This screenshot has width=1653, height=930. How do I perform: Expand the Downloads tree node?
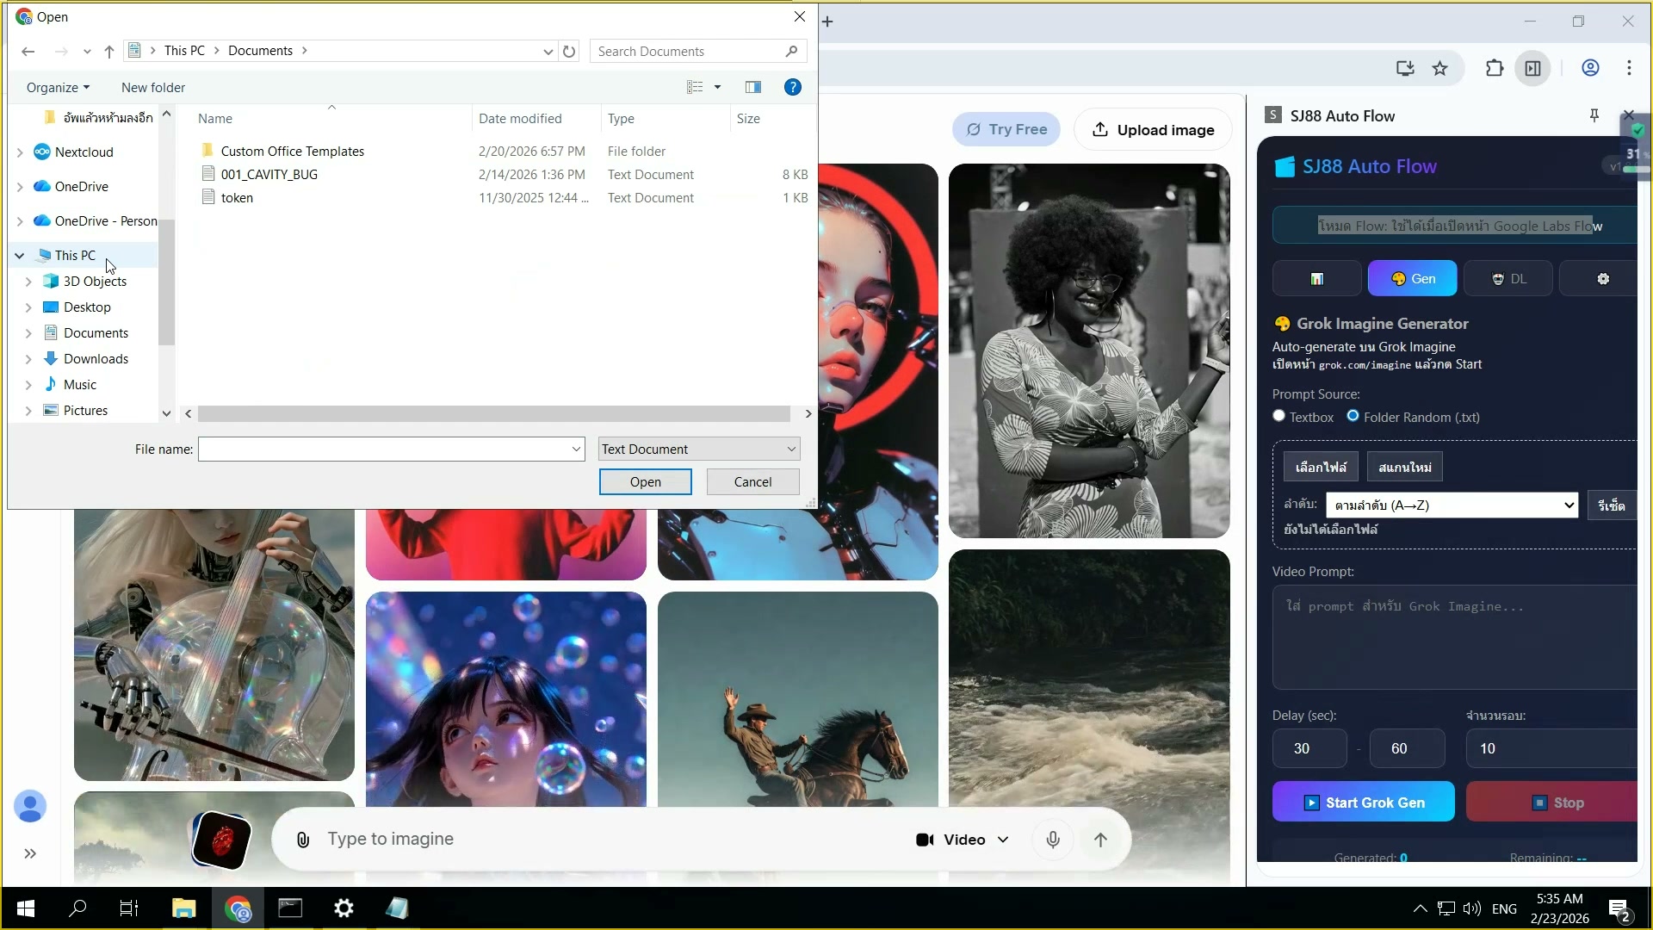(28, 359)
